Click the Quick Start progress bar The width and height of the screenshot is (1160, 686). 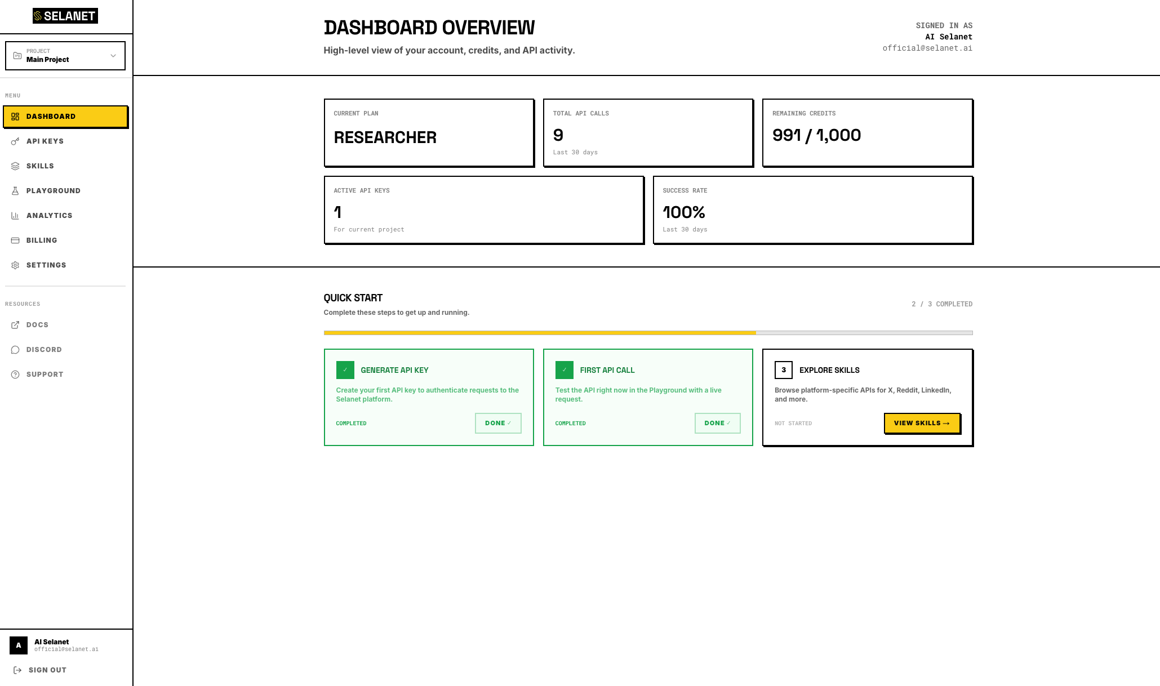tap(648, 333)
